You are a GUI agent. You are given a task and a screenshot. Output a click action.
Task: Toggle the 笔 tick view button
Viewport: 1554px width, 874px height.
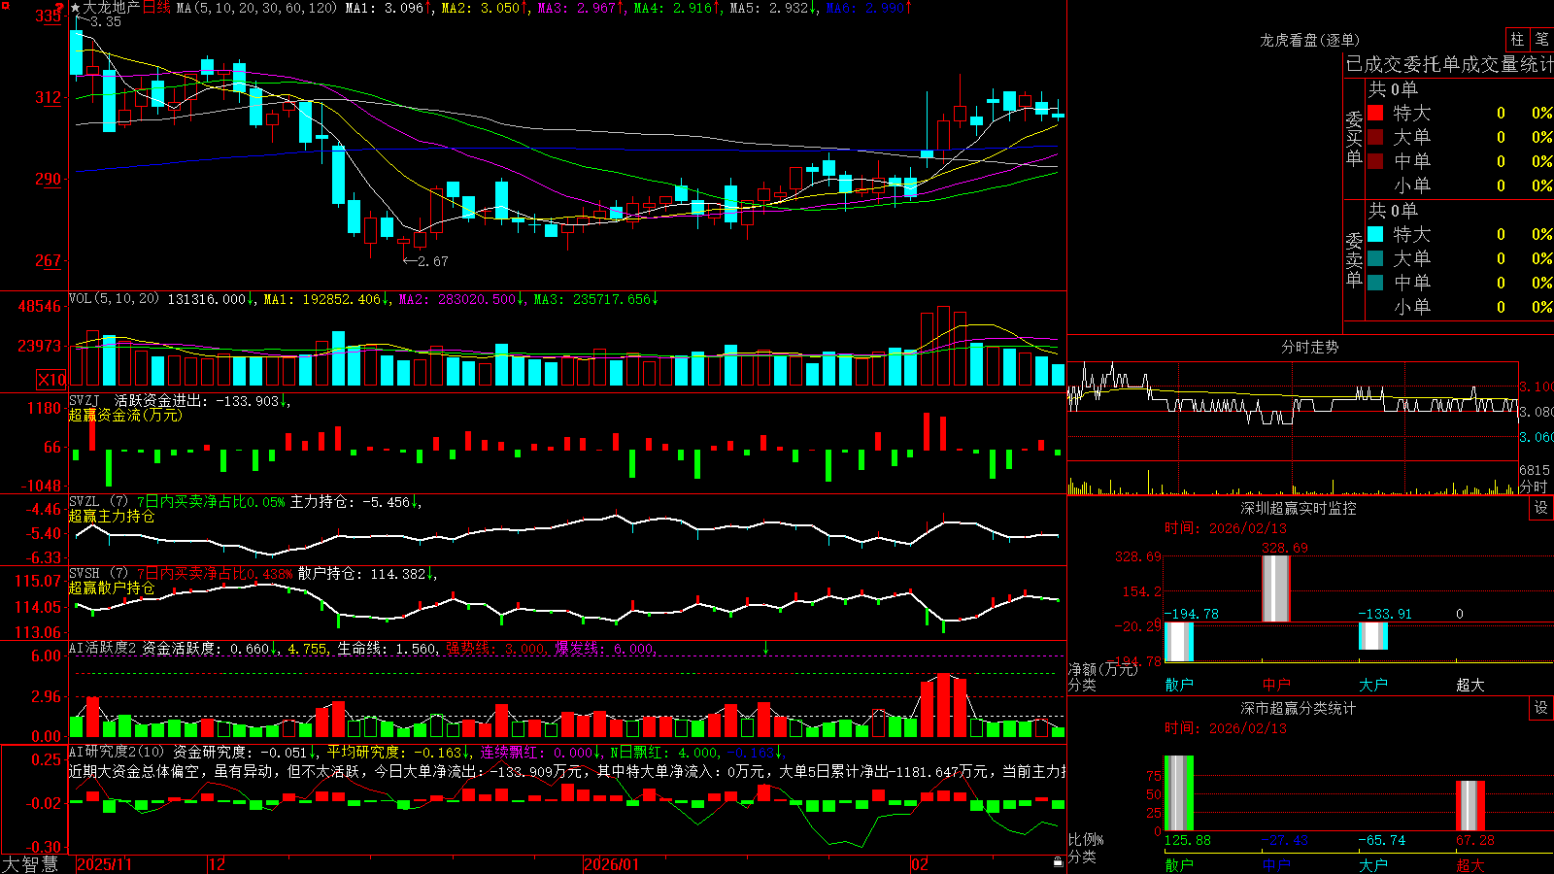click(x=1541, y=40)
